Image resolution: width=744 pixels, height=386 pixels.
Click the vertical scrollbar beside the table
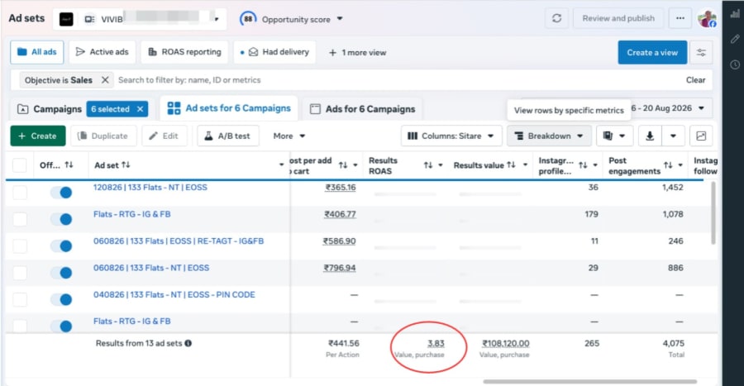(x=713, y=213)
